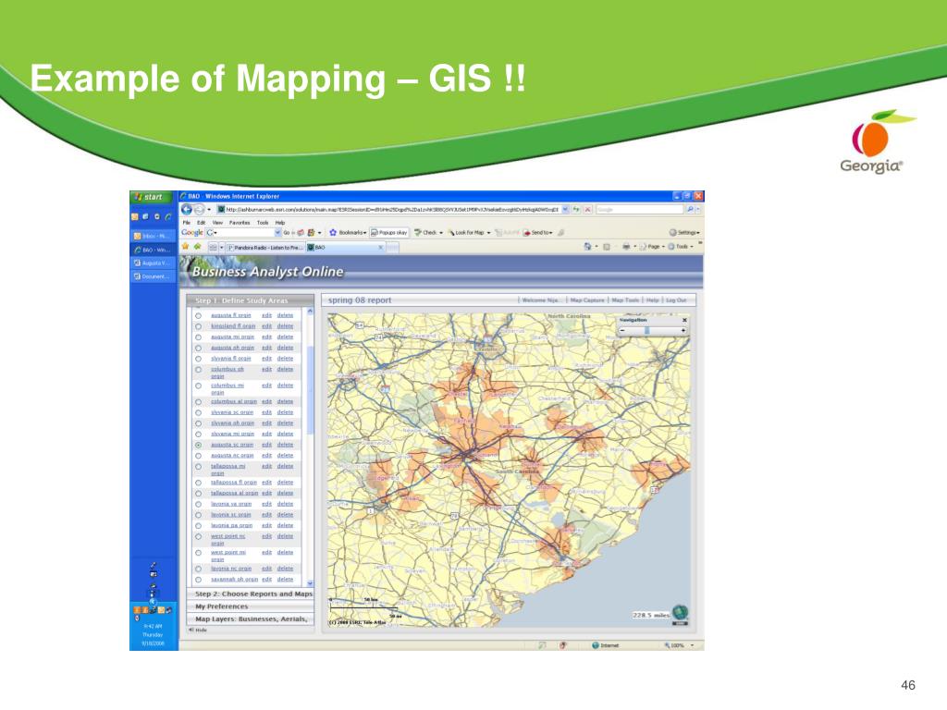The image size is (947, 710).
Task: Open the tab list dropdown arrow
Action: (x=222, y=247)
